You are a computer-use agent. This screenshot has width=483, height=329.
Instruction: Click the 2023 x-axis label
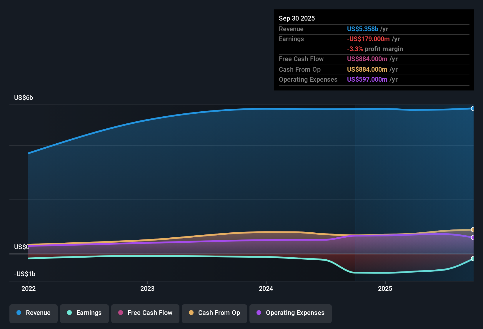(147, 288)
